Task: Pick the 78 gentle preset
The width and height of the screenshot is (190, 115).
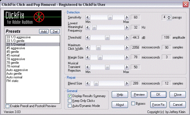Action: point(33,63)
